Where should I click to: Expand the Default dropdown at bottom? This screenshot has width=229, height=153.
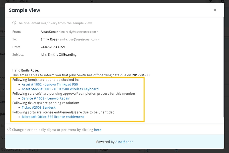[119, 150]
